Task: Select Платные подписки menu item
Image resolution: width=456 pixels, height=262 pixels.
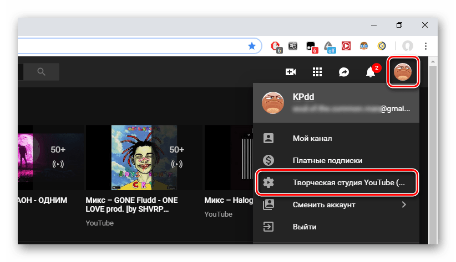Action: tap(327, 160)
